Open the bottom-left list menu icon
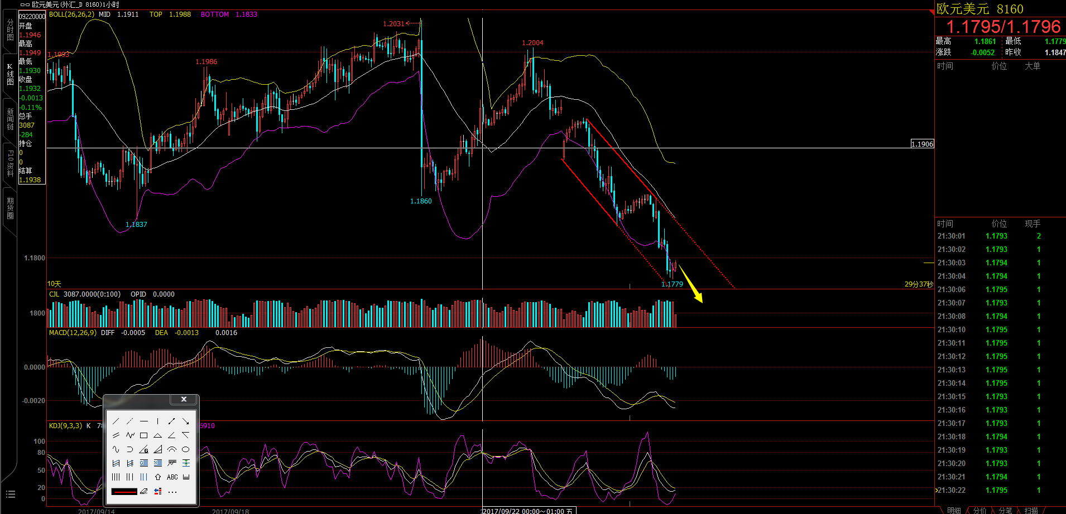Screen dimensions: 1066x514 click(10, 494)
